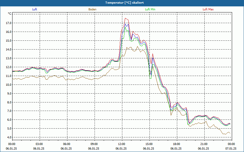Click the 21:00 time axis label
The width and height of the screenshot is (244, 152).
click(204, 144)
